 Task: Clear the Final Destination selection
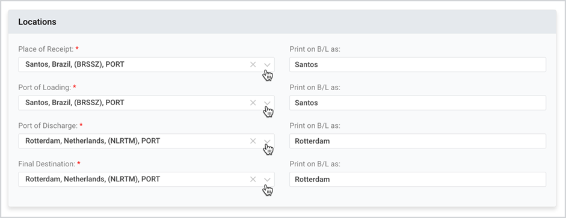pos(253,179)
